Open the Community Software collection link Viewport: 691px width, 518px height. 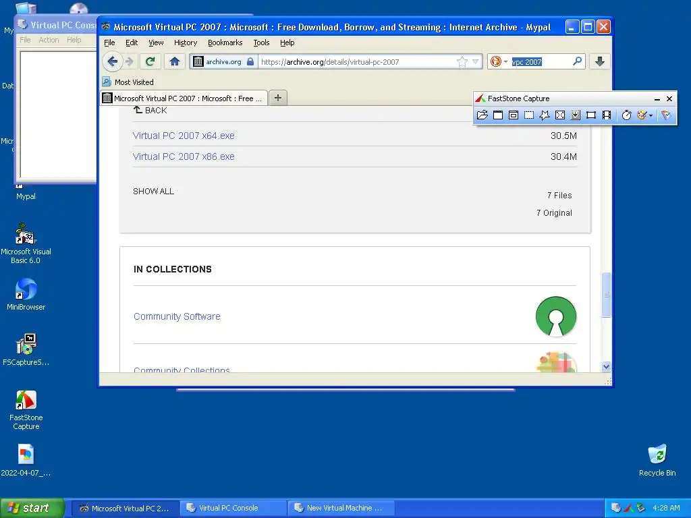tap(177, 316)
